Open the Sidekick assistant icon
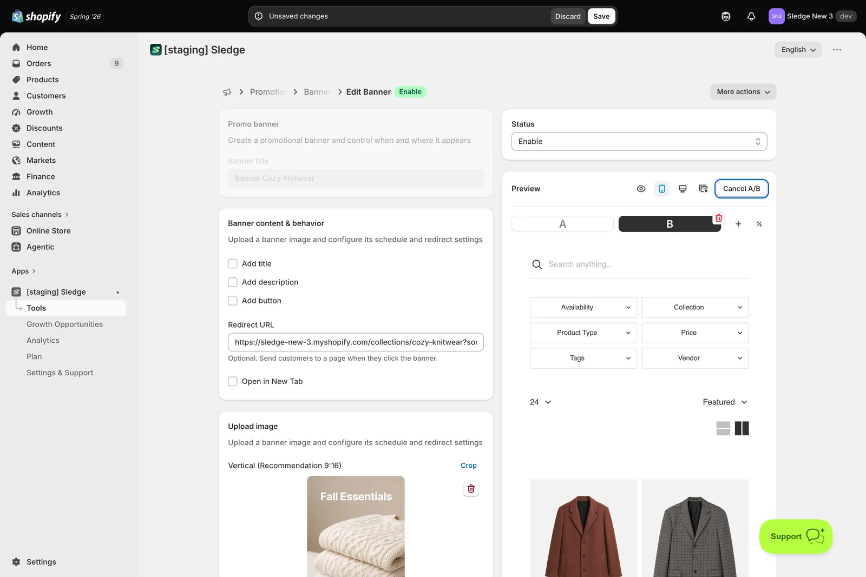 (x=726, y=16)
